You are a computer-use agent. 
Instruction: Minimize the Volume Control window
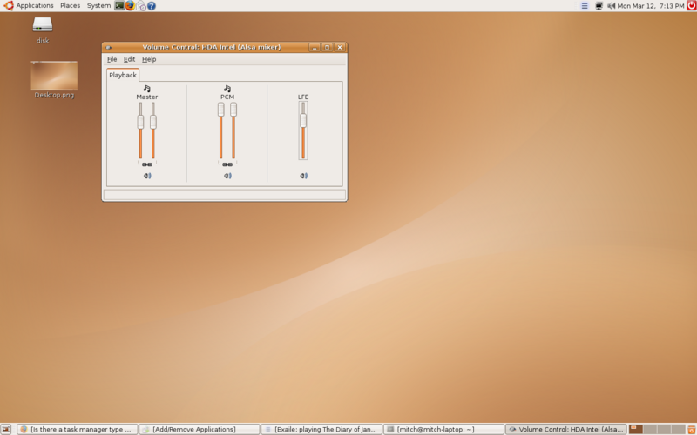pos(315,48)
